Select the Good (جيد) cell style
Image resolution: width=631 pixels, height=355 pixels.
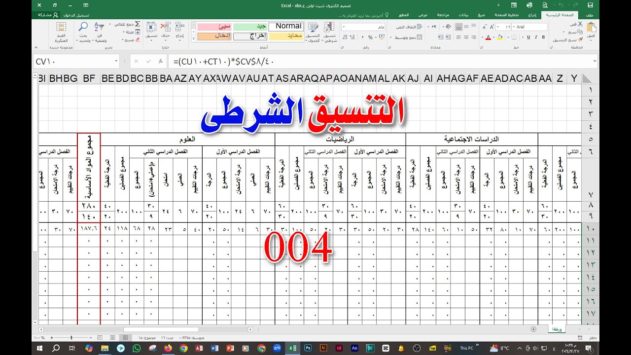pos(250,26)
